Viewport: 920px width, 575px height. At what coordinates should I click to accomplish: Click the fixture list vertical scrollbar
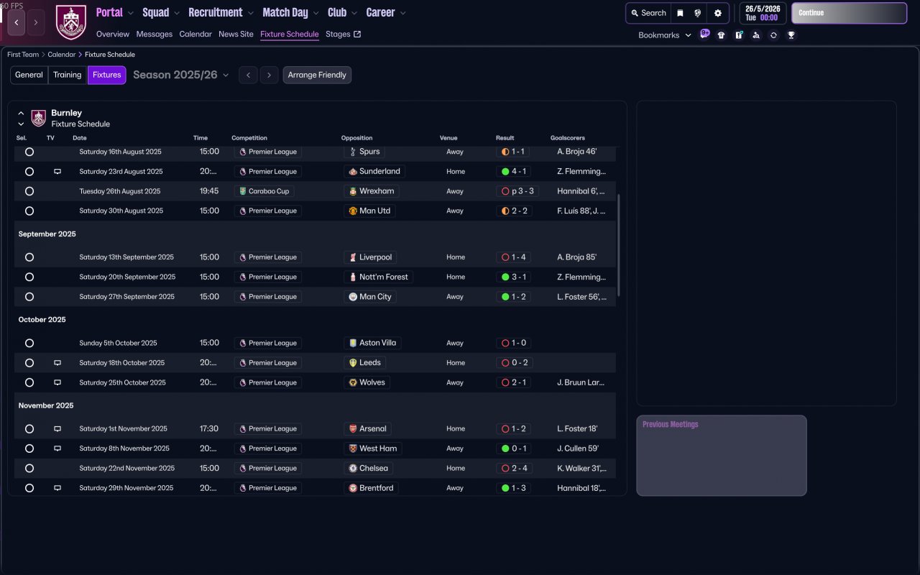tap(618, 244)
